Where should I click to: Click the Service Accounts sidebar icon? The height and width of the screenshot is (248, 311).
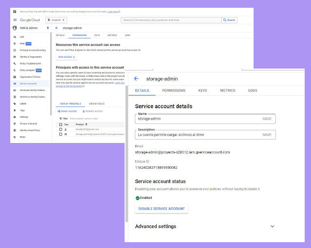pyautogui.click(x=15, y=84)
